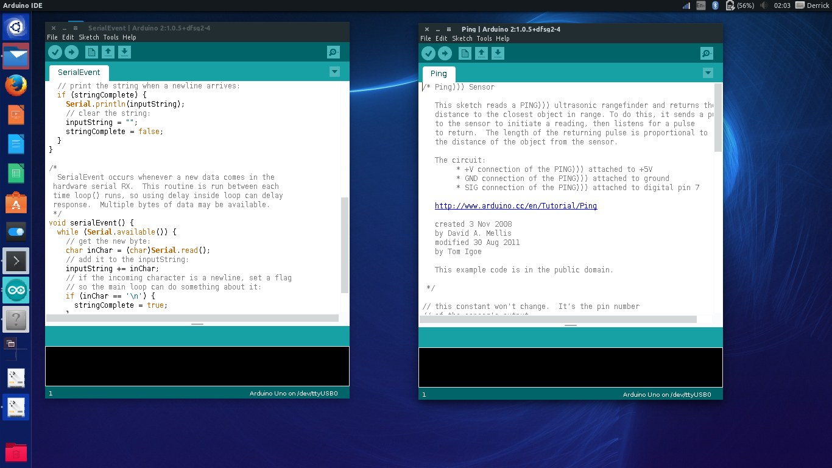Open File menu in Ping window
Screen dimensions: 832x468
[x=426, y=38]
